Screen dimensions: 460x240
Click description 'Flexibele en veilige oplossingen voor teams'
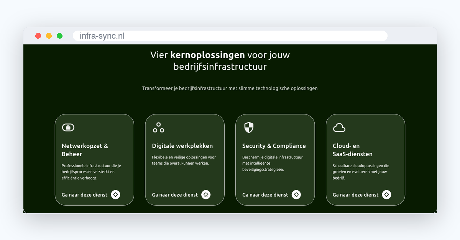[x=184, y=160]
